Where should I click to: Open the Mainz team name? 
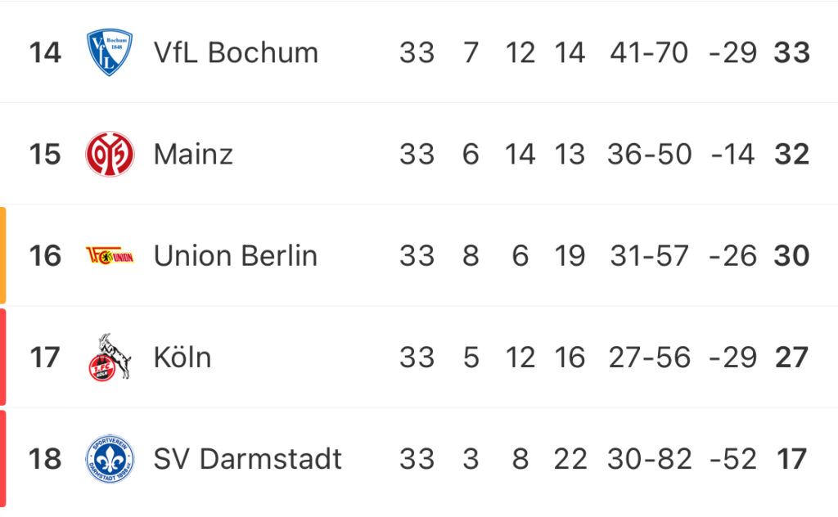coord(193,155)
